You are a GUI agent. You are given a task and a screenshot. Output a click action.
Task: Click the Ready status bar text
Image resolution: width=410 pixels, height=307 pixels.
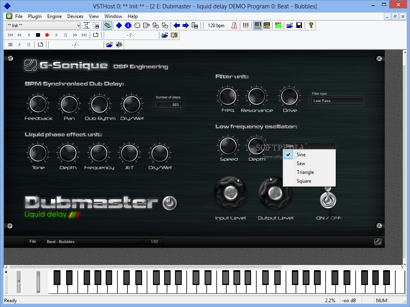10,301
